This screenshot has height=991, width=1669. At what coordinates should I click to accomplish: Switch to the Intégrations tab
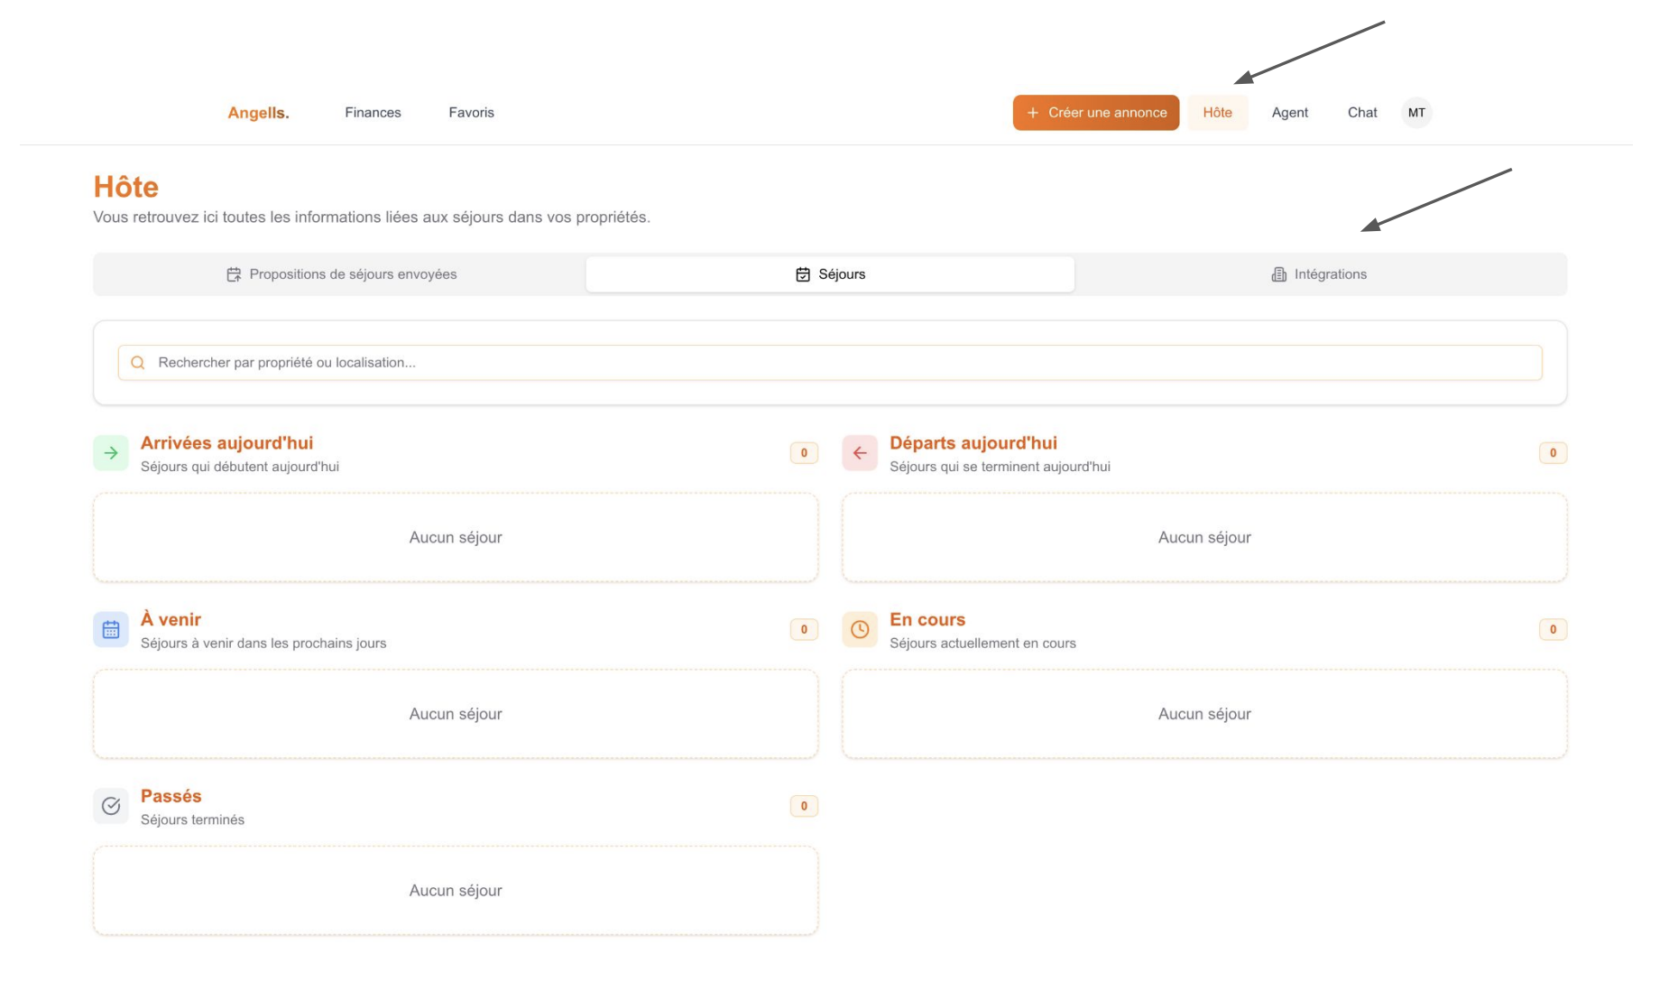[x=1319, y=274]
